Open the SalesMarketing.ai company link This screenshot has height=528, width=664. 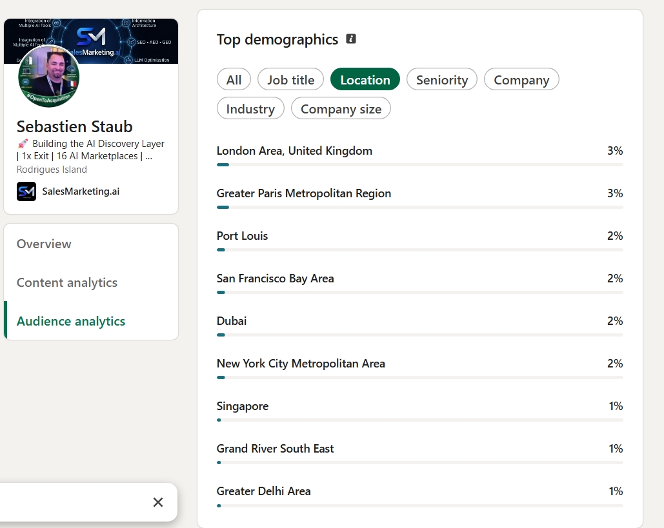pos(81,191)
